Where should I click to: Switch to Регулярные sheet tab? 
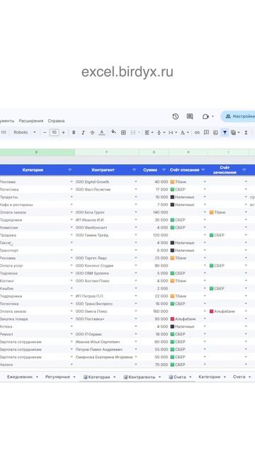(x=57, y=377)
